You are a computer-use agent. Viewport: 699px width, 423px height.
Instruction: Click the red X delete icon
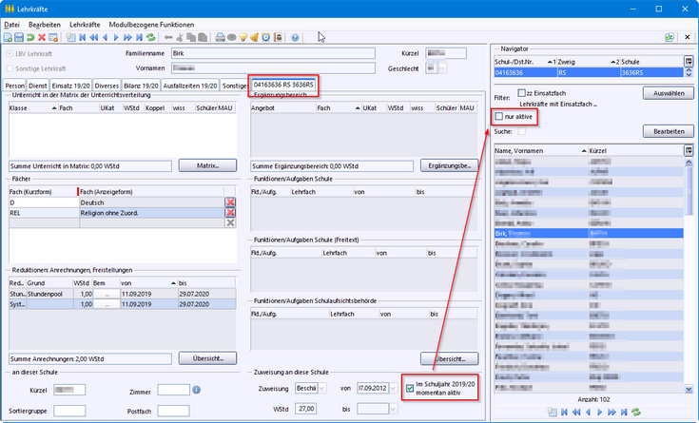click(42, 37)
